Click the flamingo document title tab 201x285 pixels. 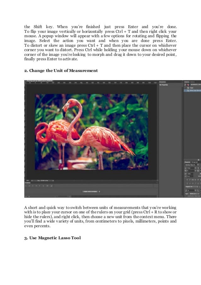40,81
